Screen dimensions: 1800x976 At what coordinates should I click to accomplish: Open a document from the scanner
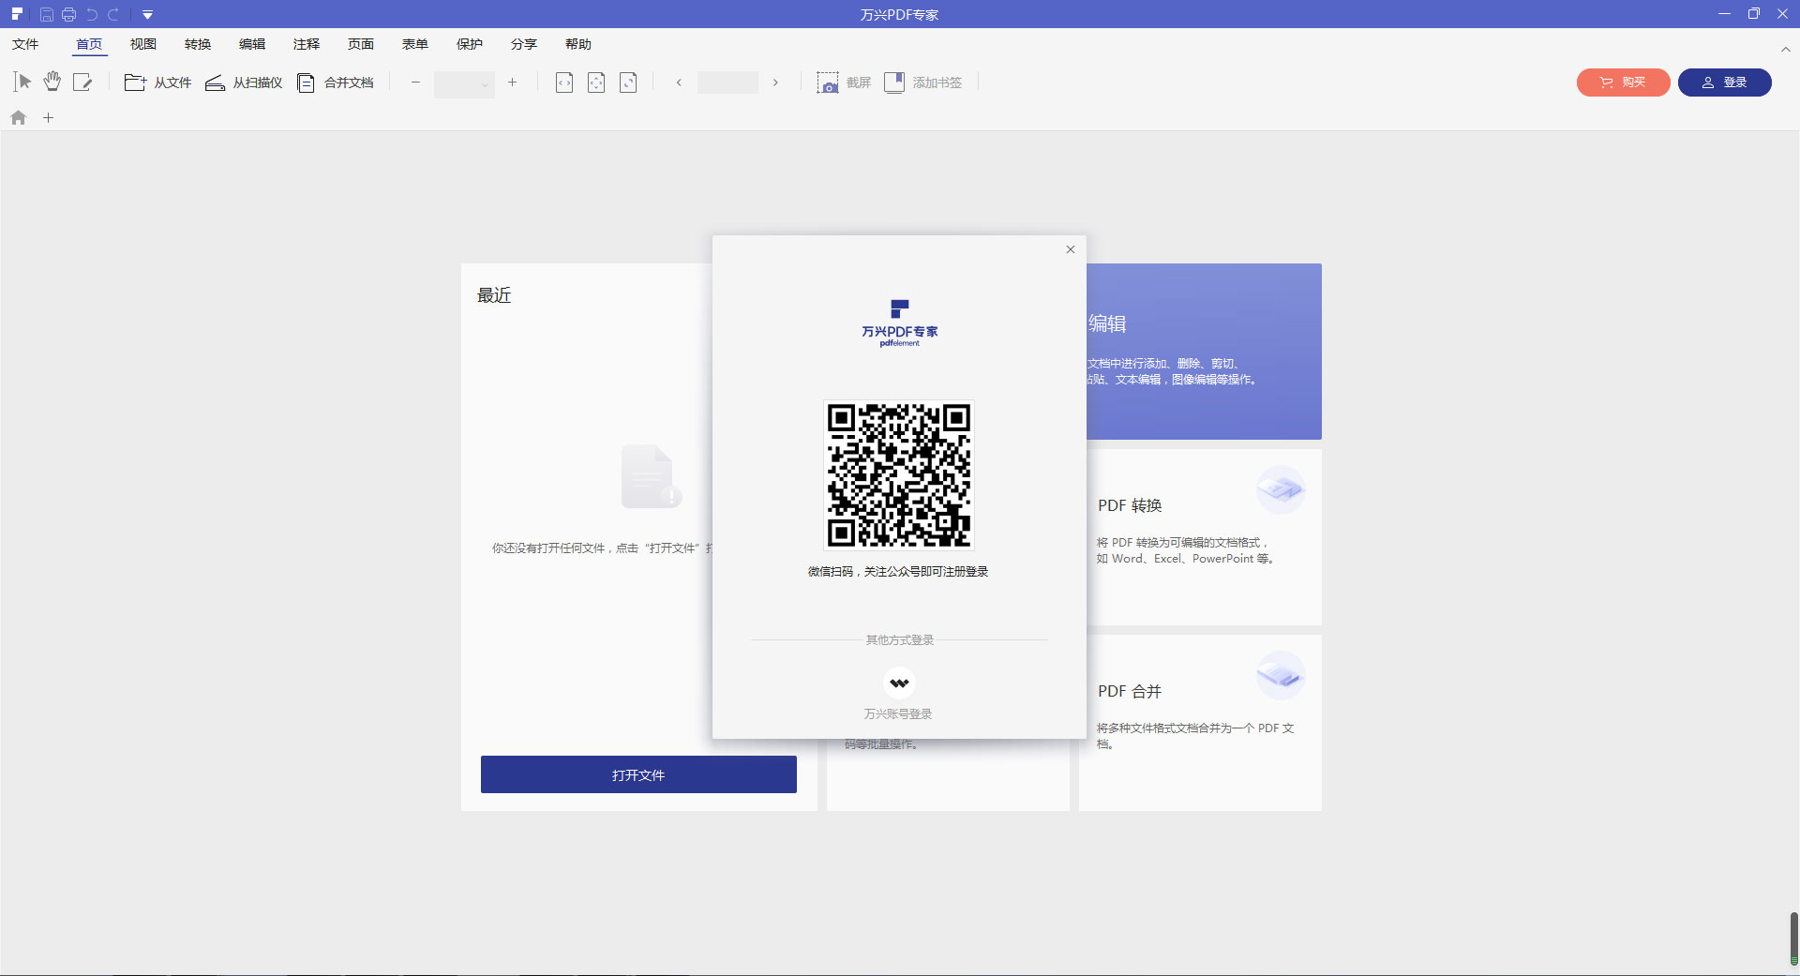point(242,83)
